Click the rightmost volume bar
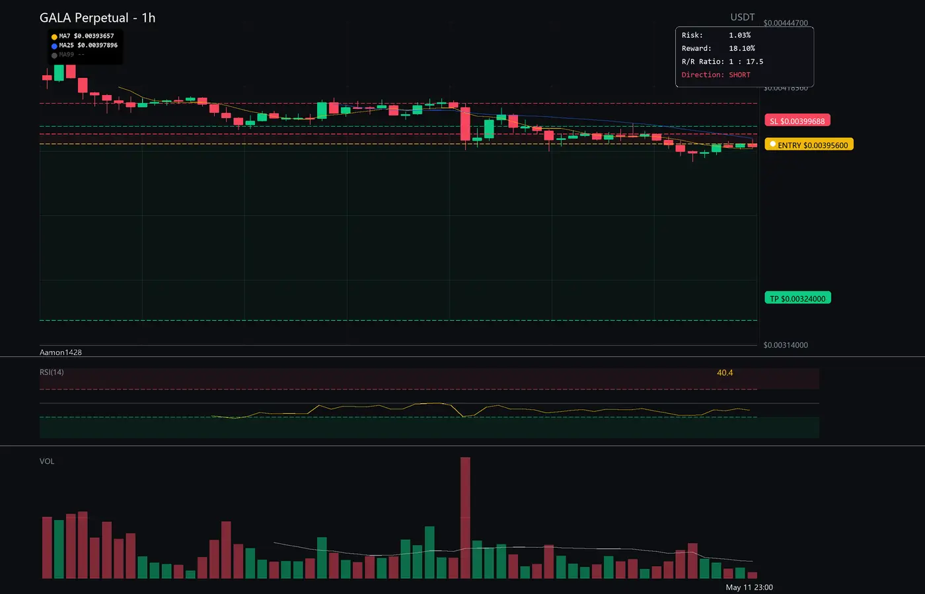 (752, 576)
